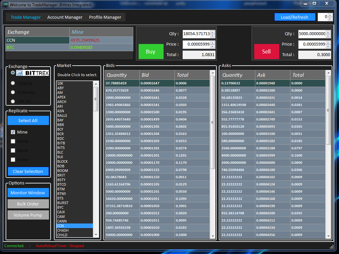Decrease Sell Price with down spinner arrow
Viewport: 339px width, 254px height.
[328, 47]
